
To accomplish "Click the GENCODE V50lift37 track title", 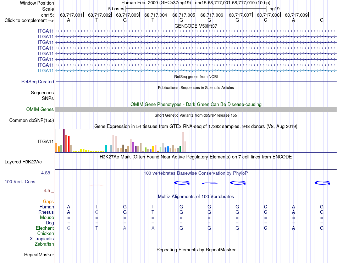I will pos(196,26).
